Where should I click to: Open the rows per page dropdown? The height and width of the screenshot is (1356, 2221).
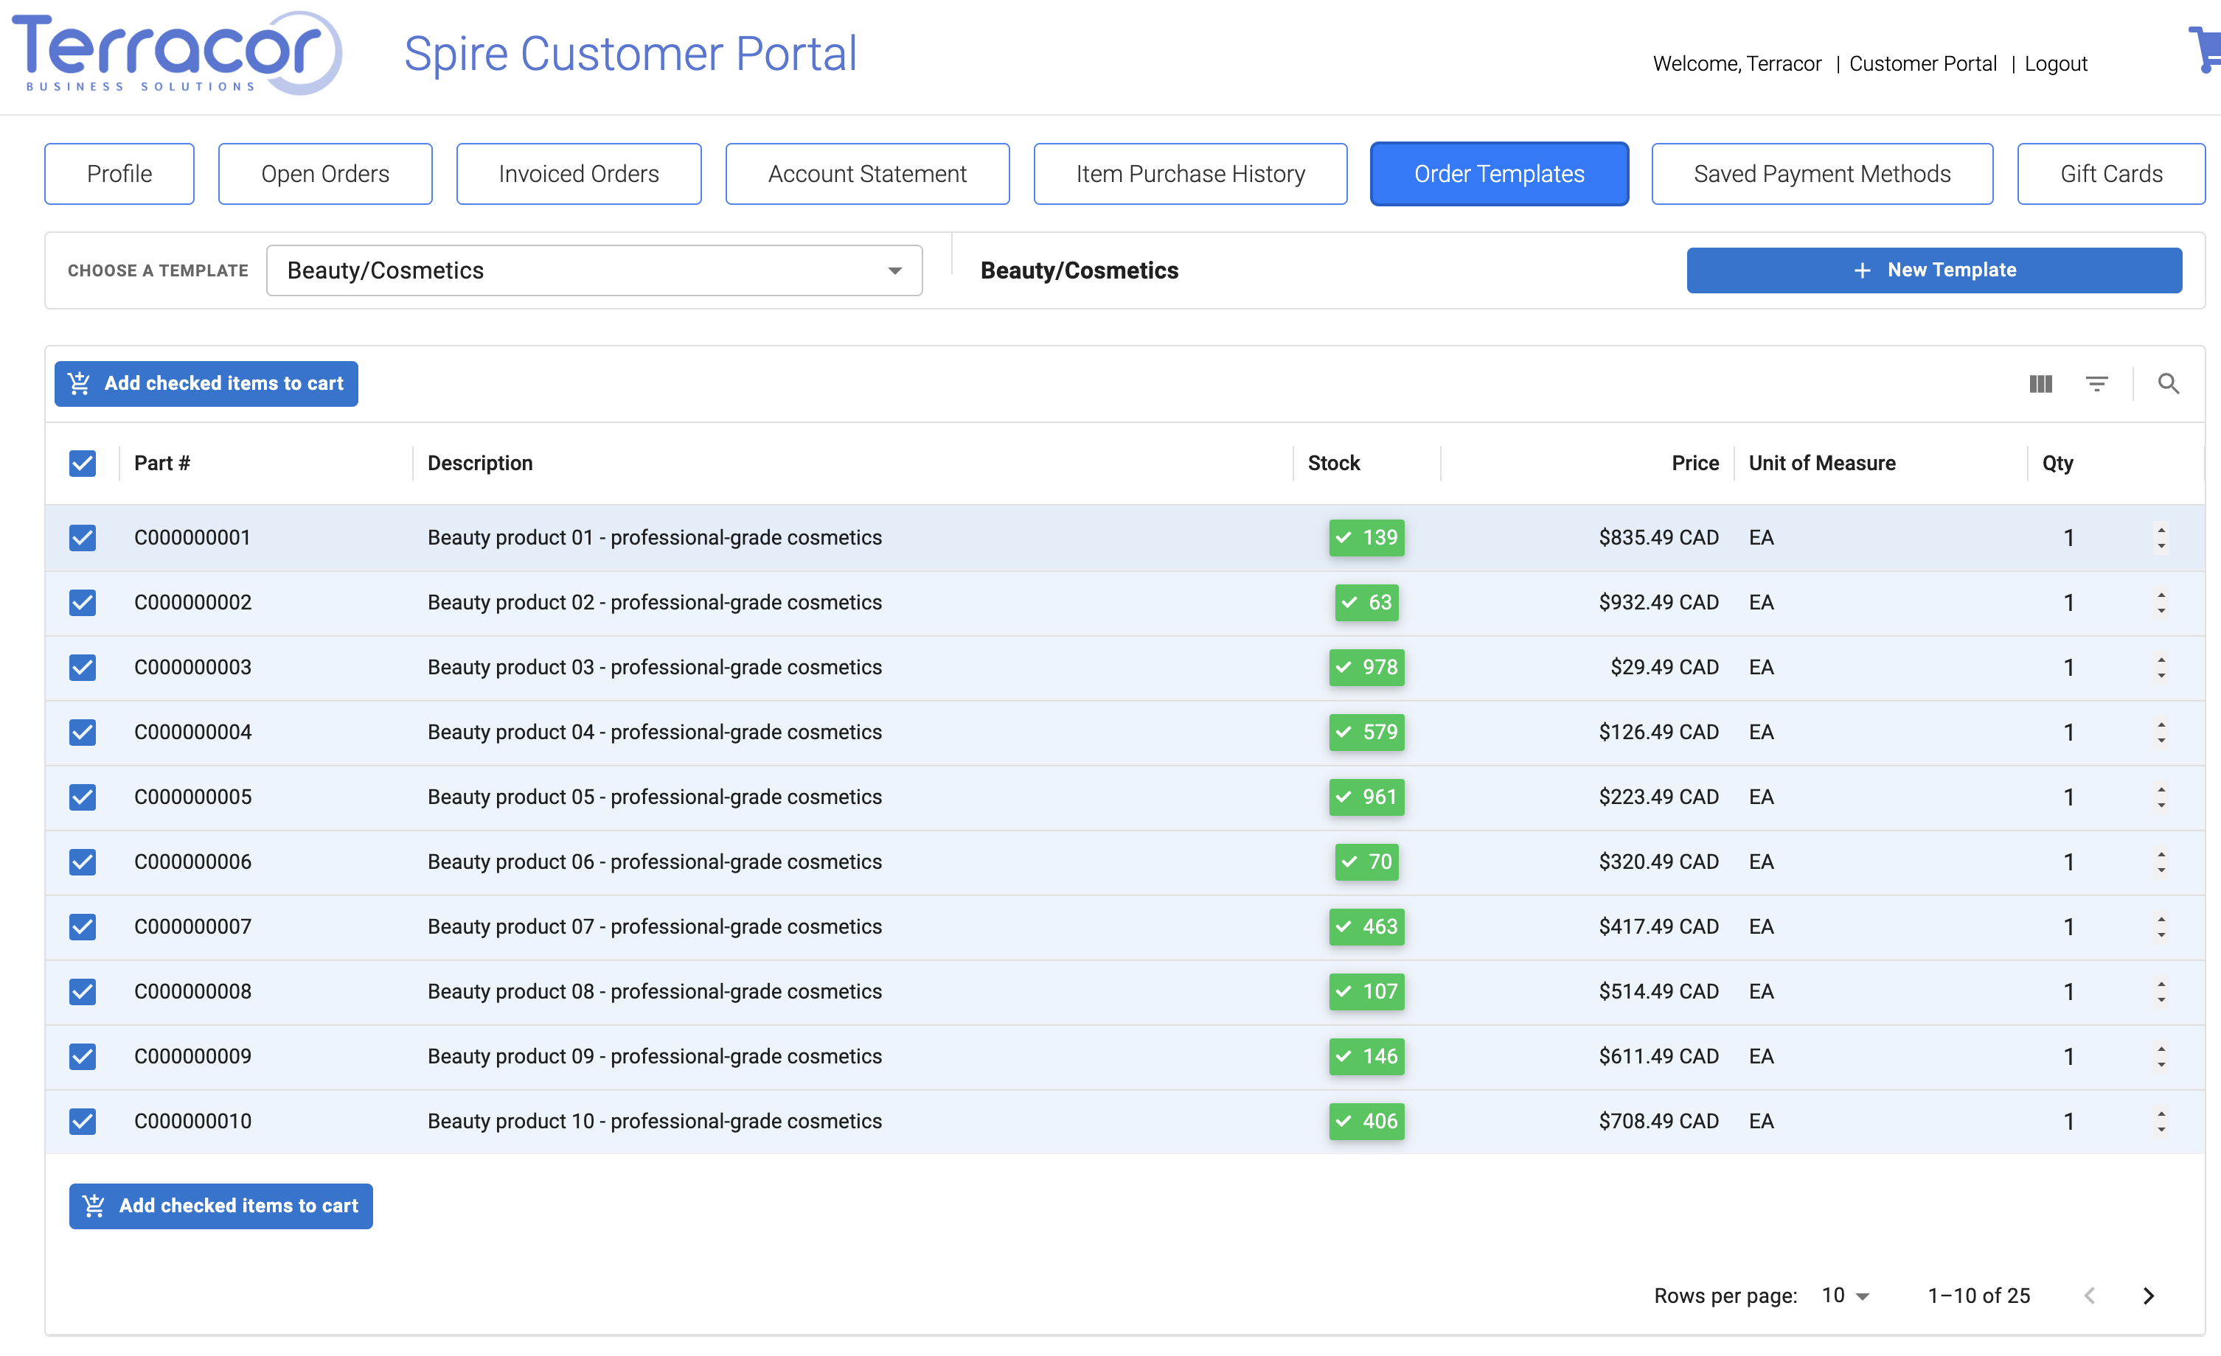tap(1845, 1296)
